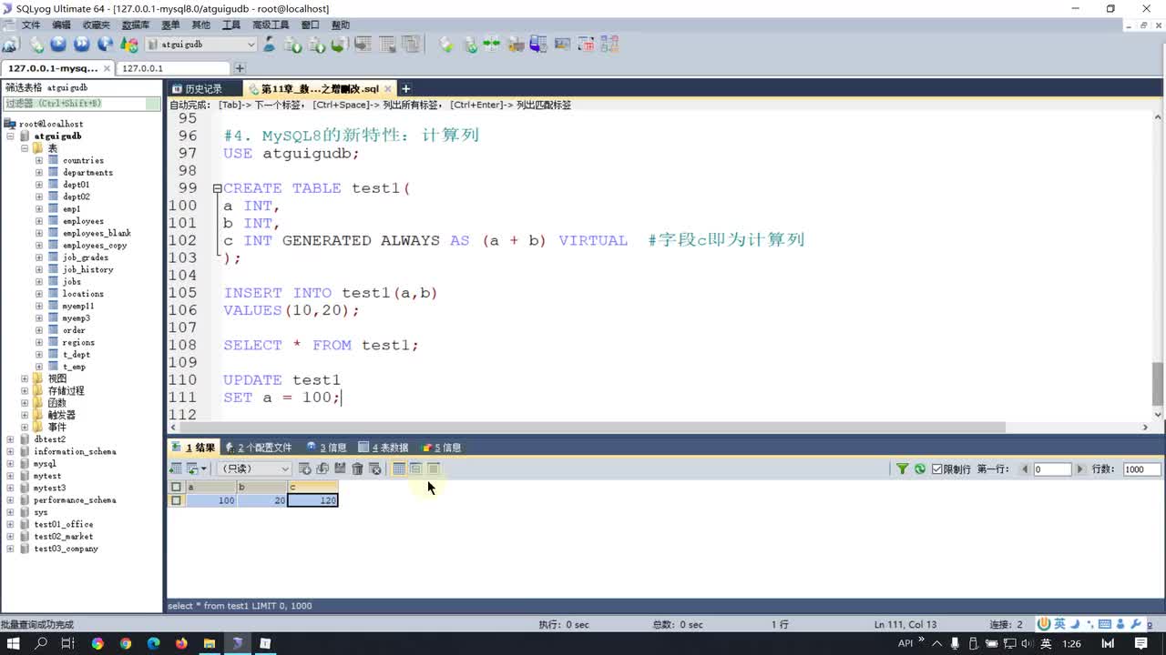Select the performance_schema database
The image size is (1166, 655).
click(75, 500)
